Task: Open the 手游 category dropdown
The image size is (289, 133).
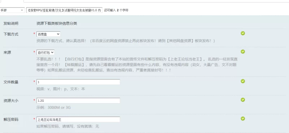Action: pyautogui.click(x=12, y=10)
